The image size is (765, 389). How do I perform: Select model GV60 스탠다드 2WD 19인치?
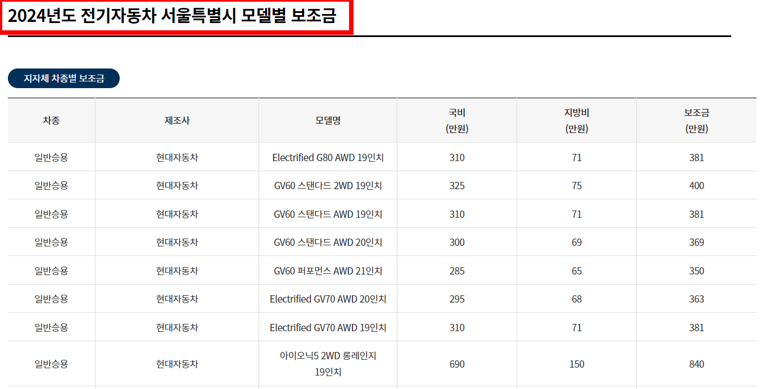click(x=328, y=186)
